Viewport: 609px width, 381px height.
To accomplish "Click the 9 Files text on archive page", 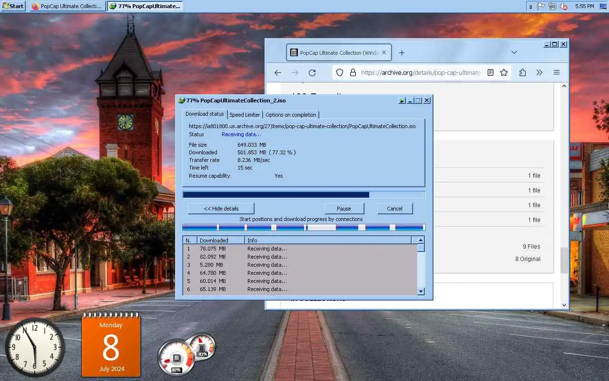I will 531,247.
